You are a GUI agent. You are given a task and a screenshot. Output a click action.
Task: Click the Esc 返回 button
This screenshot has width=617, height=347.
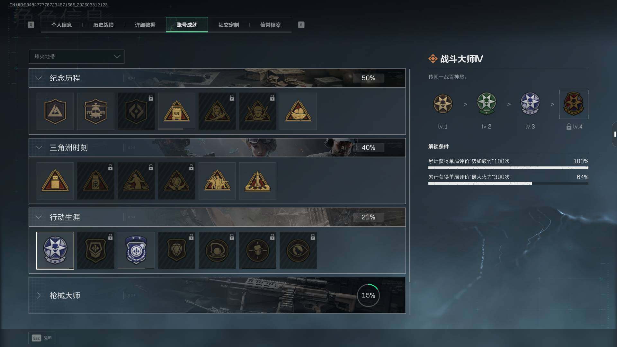coord(42,338)
